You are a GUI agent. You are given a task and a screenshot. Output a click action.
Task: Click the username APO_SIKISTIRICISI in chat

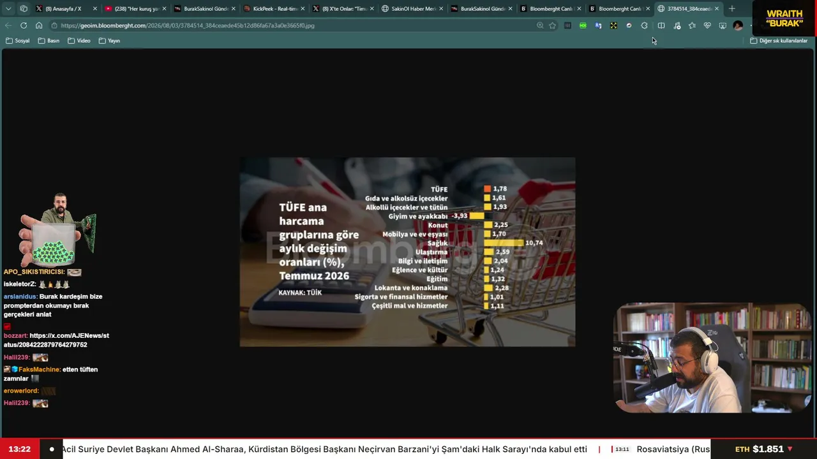click(x=34, y=272)
